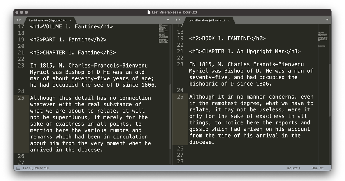Click the side bar toggle icon in status bar
345x181 pixels.
[x=18, y=168]
